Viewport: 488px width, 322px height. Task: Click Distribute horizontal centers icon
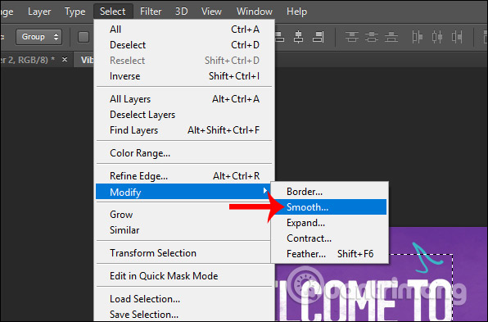(x=437, y=37)
